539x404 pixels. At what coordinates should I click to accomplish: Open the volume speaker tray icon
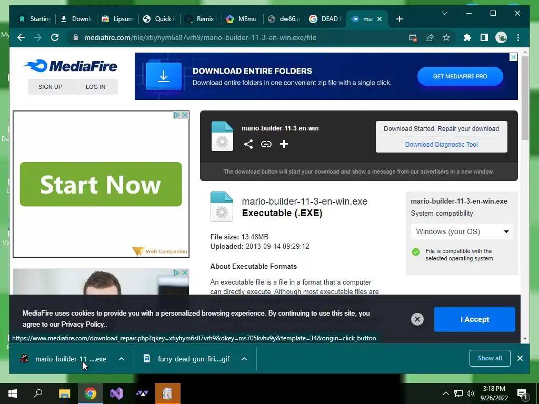pyautogui.click(x=471, y=393)
